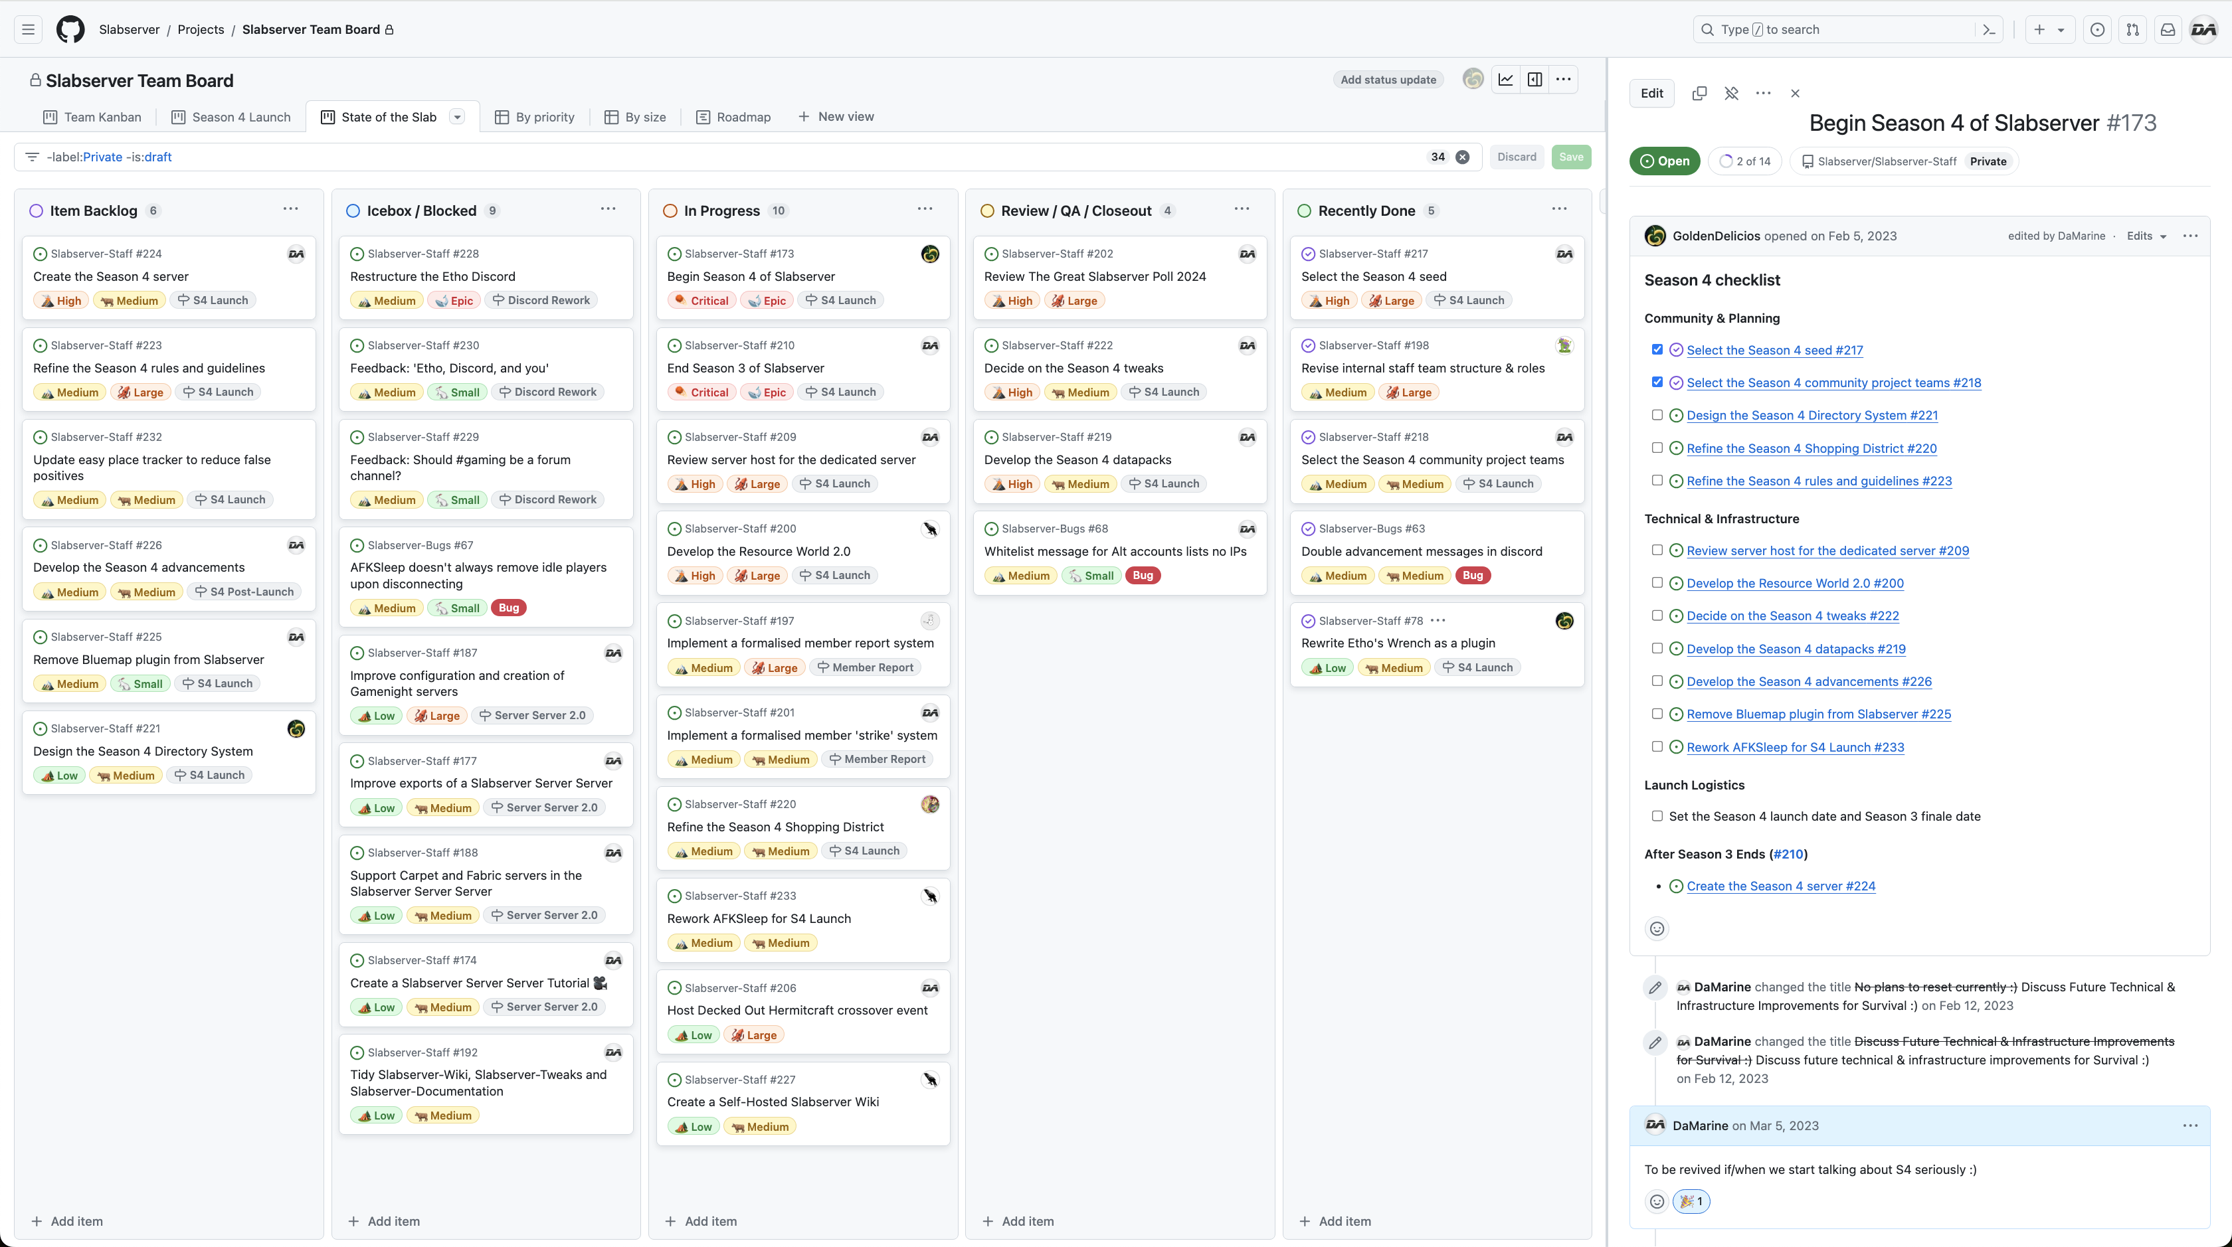Copy issue link icon beside Edit
The height and width of the screenshot is (1247, 2232).
[x=1699, y=94]
